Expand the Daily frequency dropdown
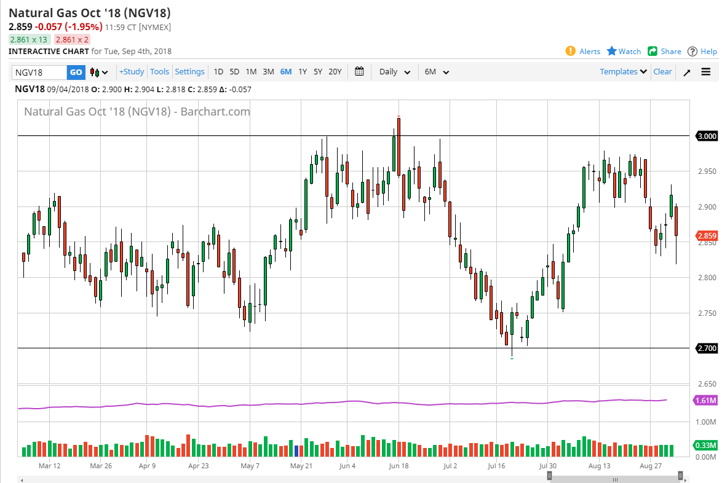 click(395, 72)
